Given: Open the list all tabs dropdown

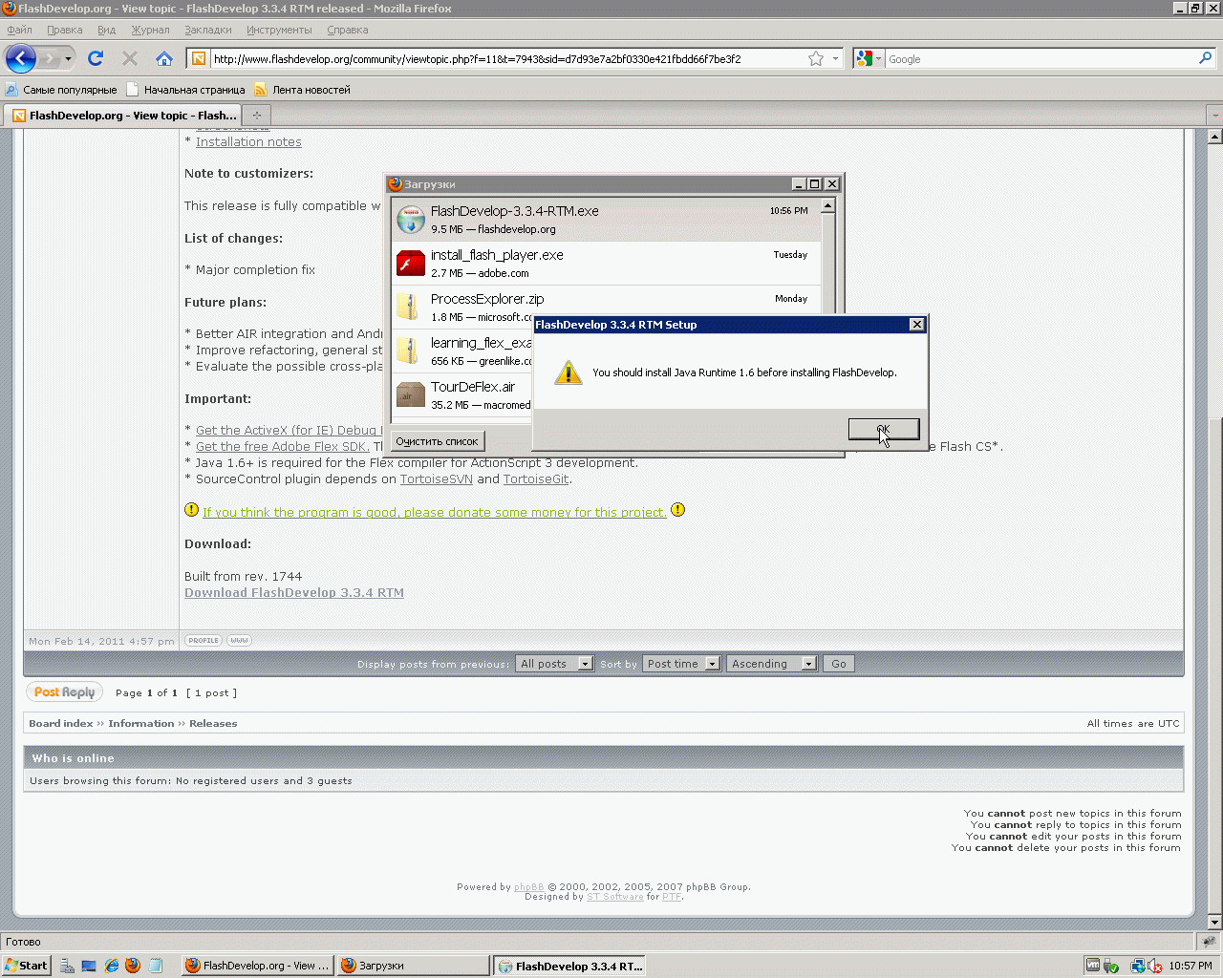Looking at the screenshot, I should (x=1214, y=116).
